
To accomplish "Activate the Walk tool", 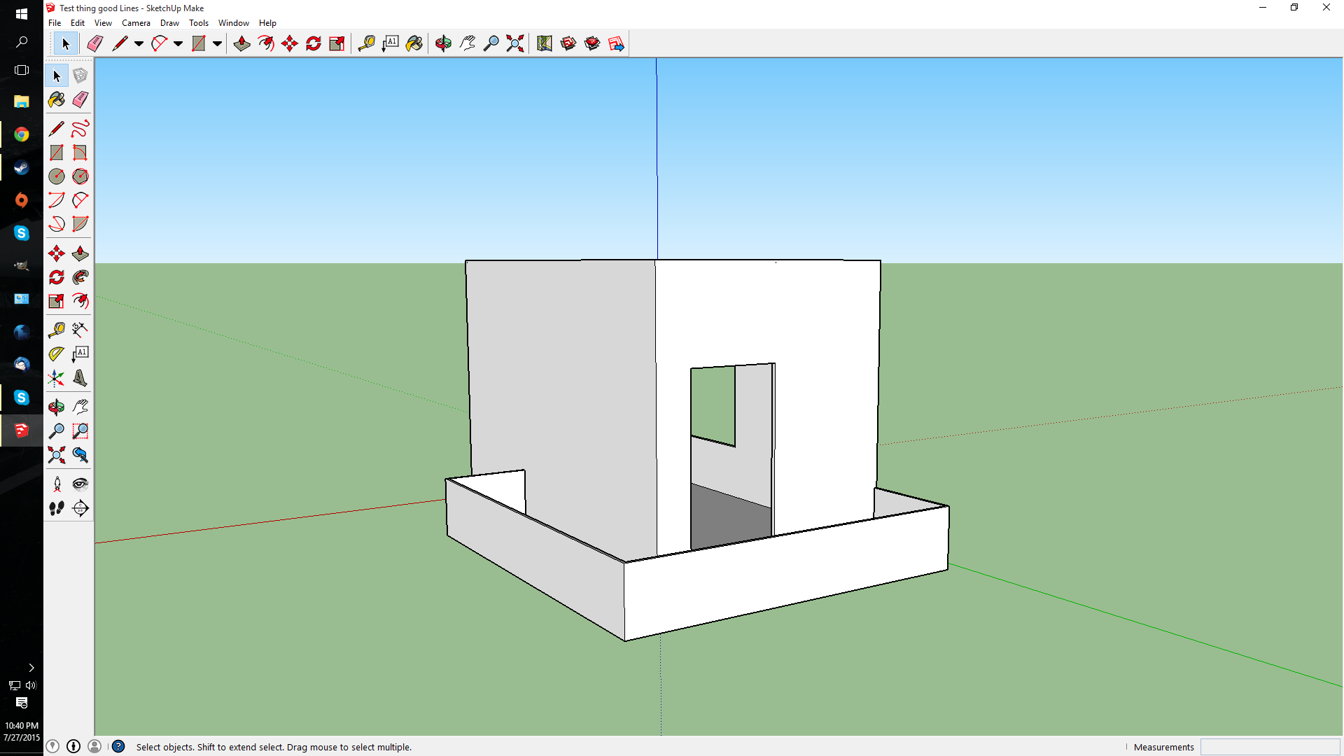I will pyautogui.click(x=56, y=509).
